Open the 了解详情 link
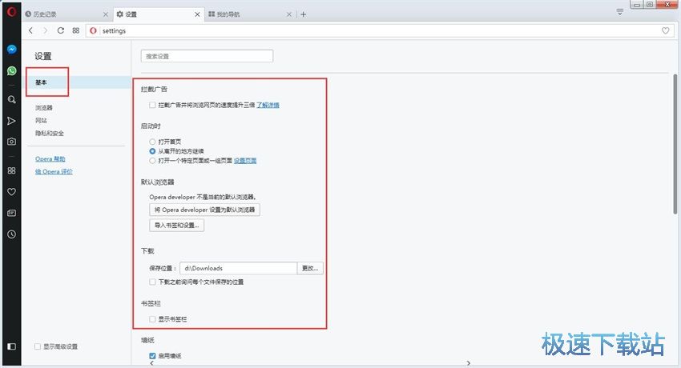 click(268, 105)
